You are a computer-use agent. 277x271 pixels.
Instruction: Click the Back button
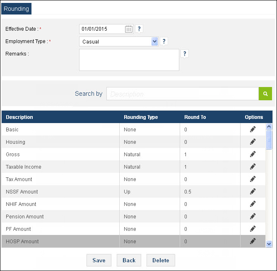tap(129, 260)
